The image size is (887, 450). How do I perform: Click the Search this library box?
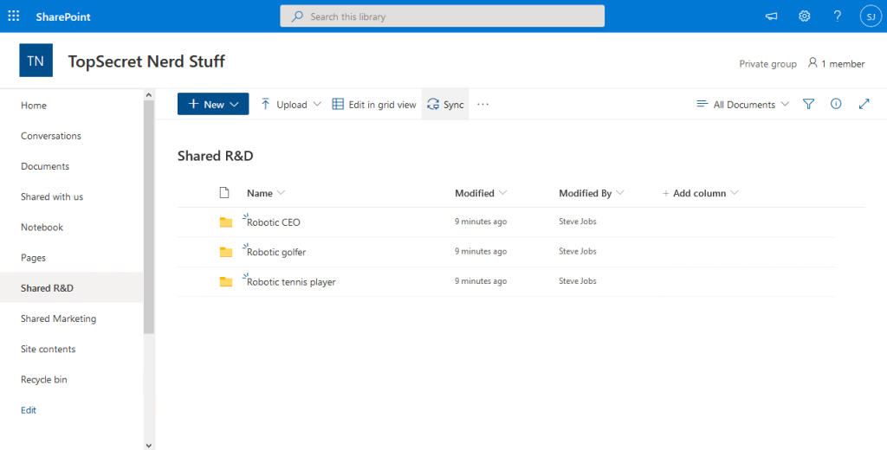point(442,16)
